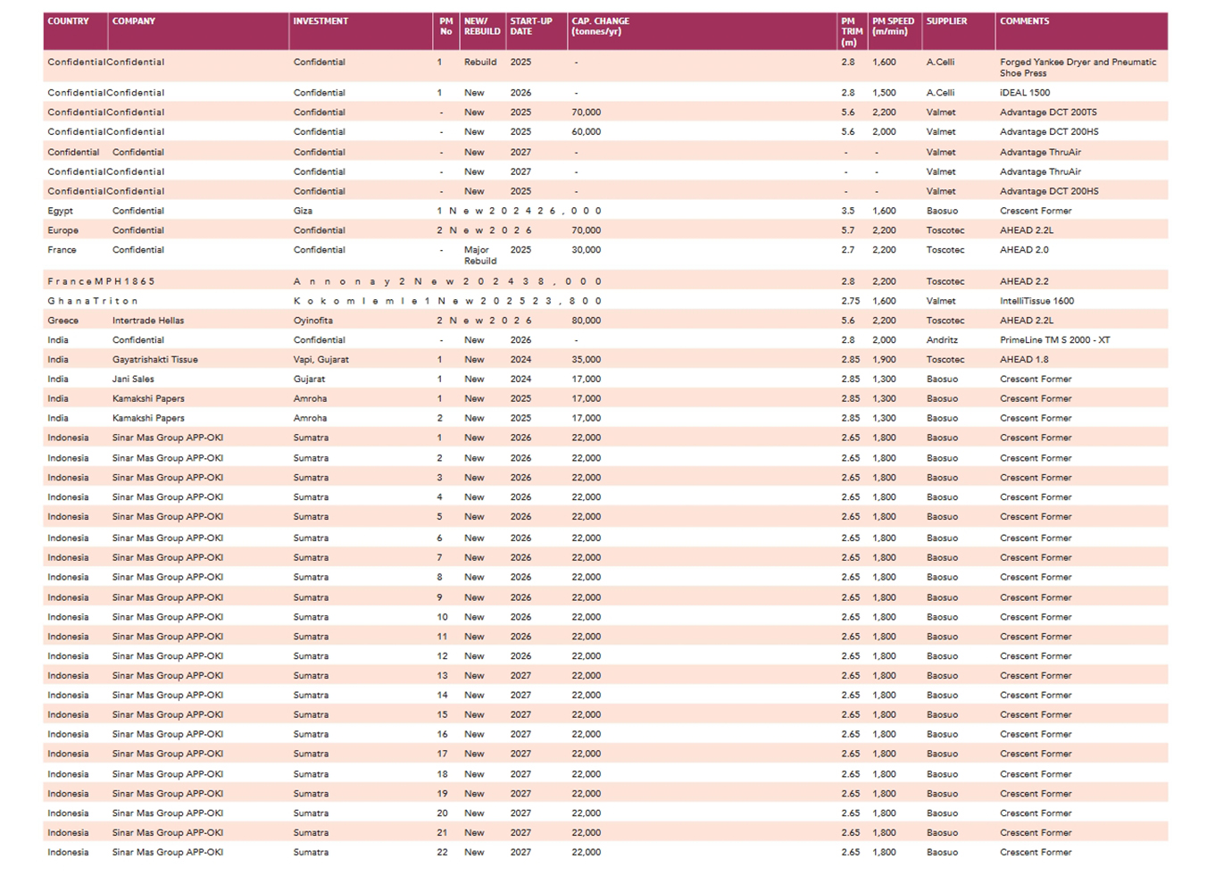Viewport: 1207px width, 876px height.
Task: Click the '1,900' PM speed value
Action: click(885, 360)
